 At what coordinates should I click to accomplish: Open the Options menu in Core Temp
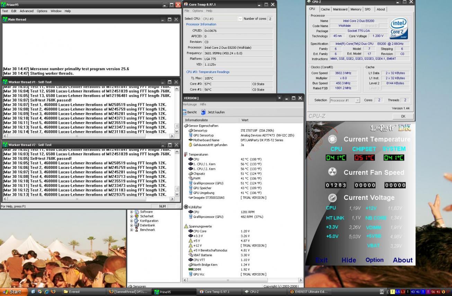click(197, 11)
